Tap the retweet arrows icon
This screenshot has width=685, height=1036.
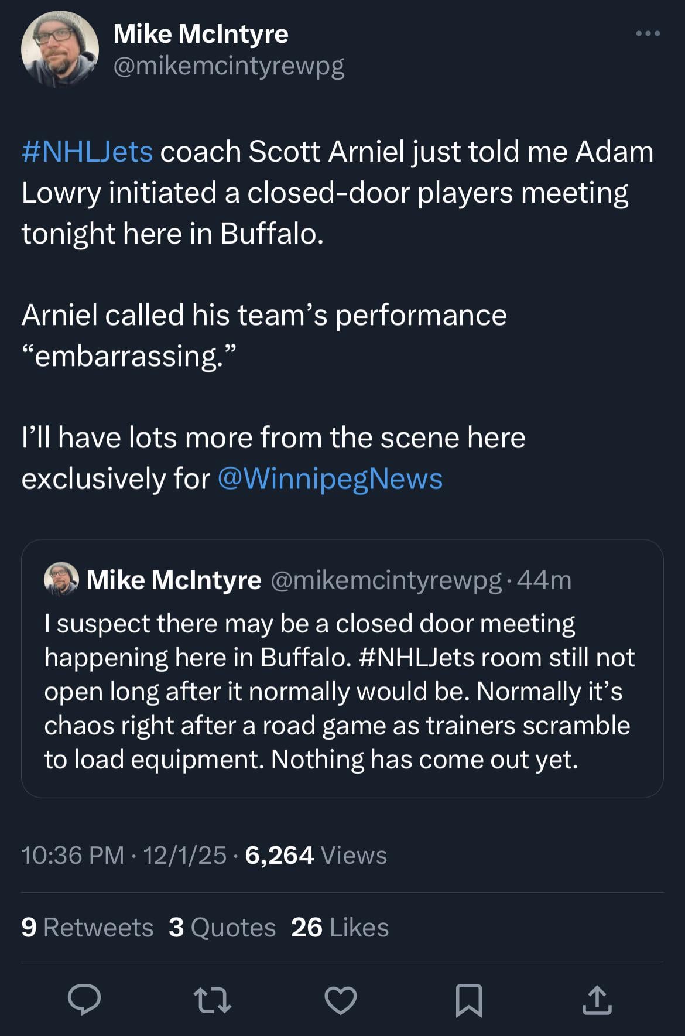(213, 999)
